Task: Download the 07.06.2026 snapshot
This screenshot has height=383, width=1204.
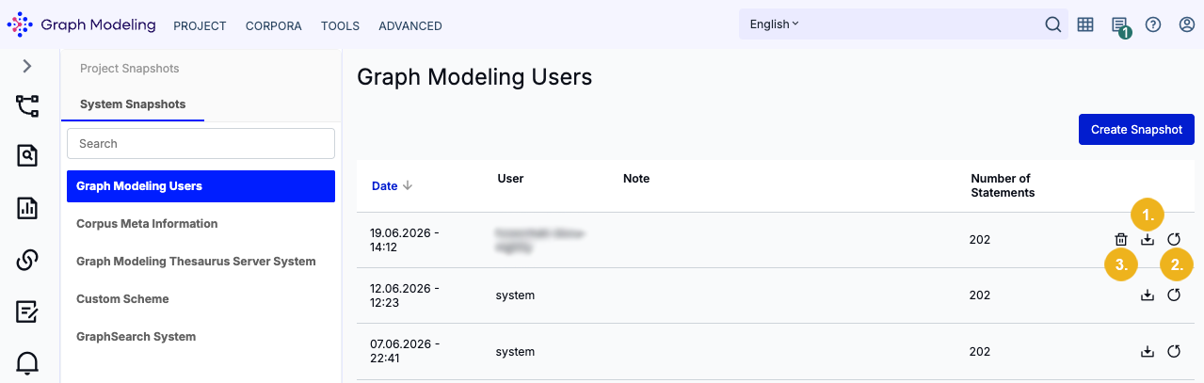Action: pyautogui.click(x=1147, y=352)
